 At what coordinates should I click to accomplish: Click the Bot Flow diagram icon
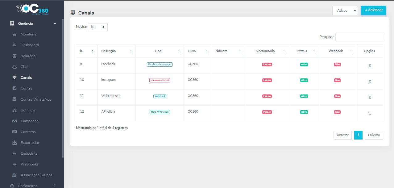[15, 110]
